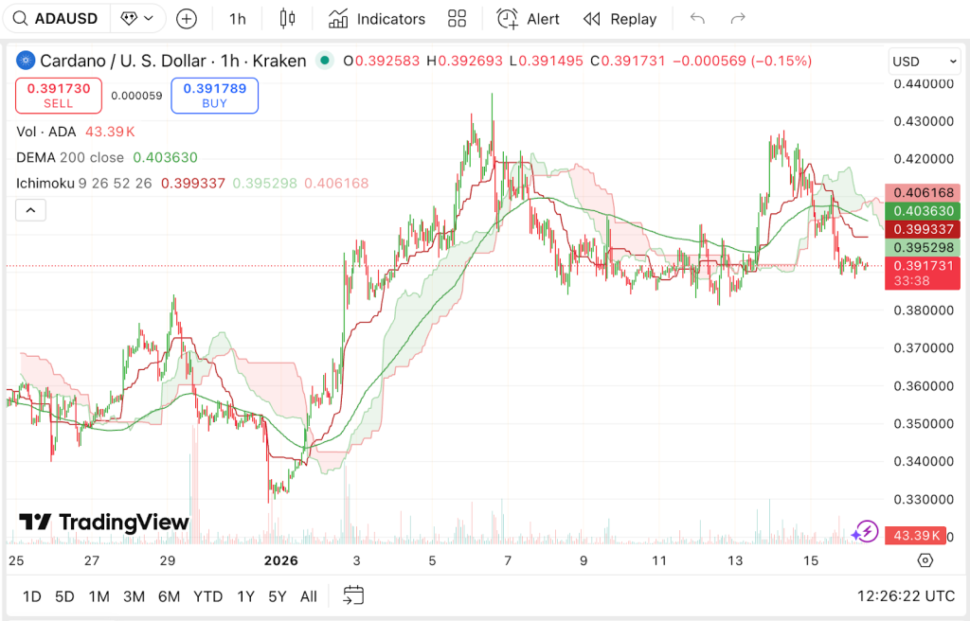Start bar Replay mode
970x621 pixels.
tap(620, 19)
